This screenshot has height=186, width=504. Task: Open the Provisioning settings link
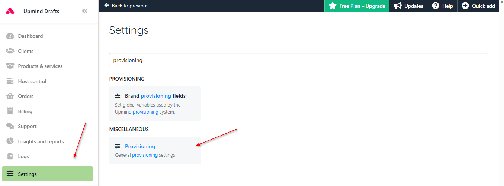pyautogui.click(x=140, y=146)
